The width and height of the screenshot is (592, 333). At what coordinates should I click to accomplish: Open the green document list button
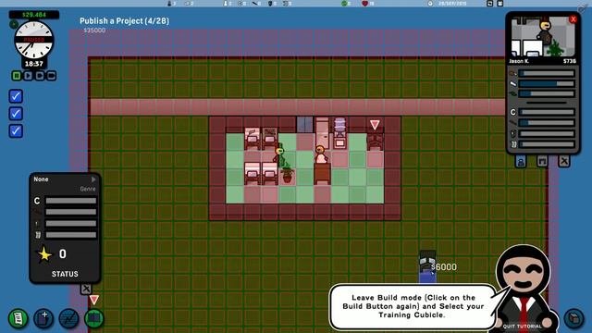click(x=18, y=318)
